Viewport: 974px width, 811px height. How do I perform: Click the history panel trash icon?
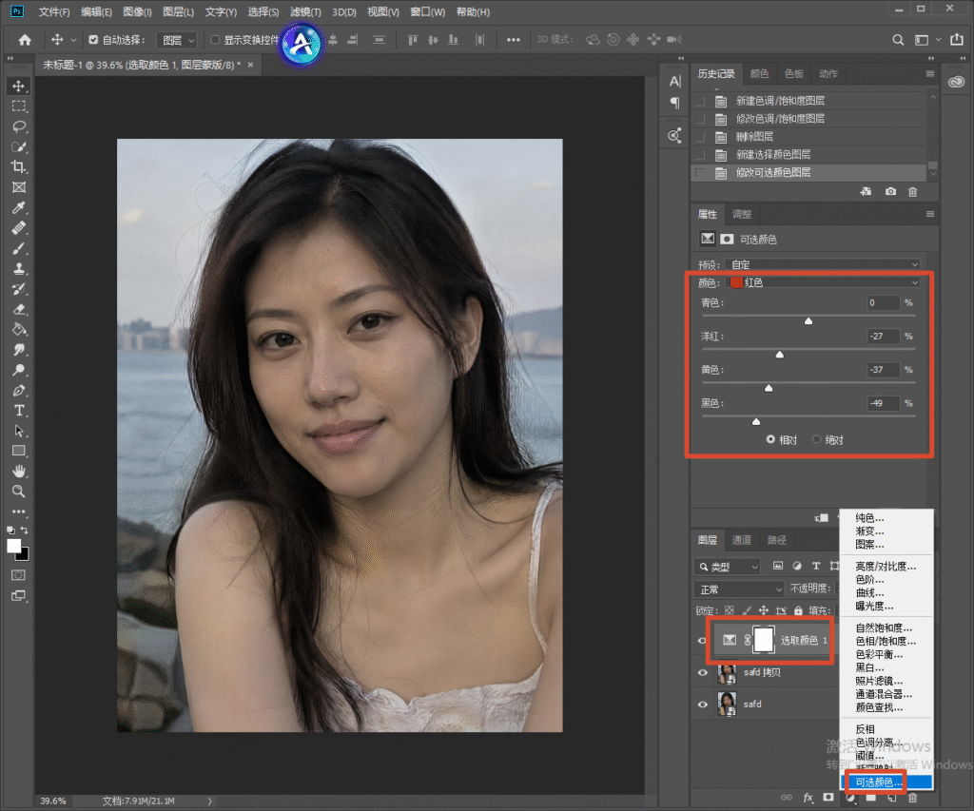point(912,192)
